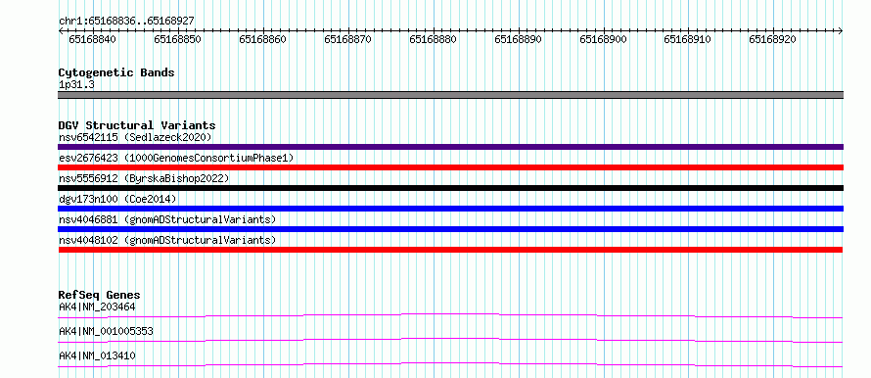Image resolution: width=871 pixels, height=378 pixels.
Task: Click the chr1:65168836..65168927 region label
Action: pyautogui.click(x=126, y=22)
